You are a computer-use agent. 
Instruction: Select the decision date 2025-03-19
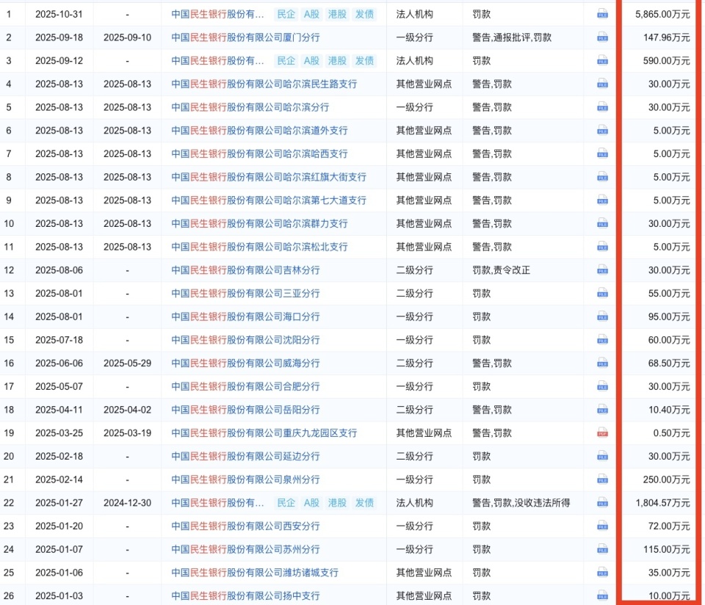coord(127,433)
